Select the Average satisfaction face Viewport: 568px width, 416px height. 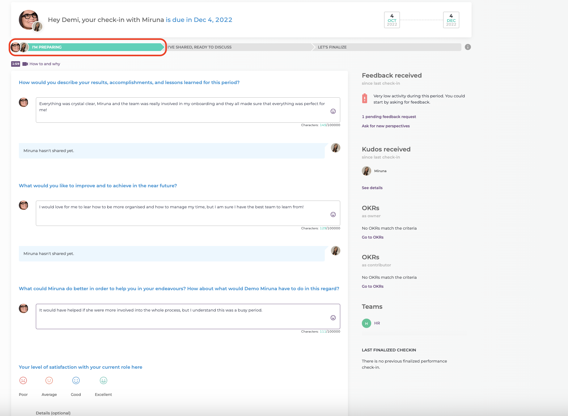[49, 380]
